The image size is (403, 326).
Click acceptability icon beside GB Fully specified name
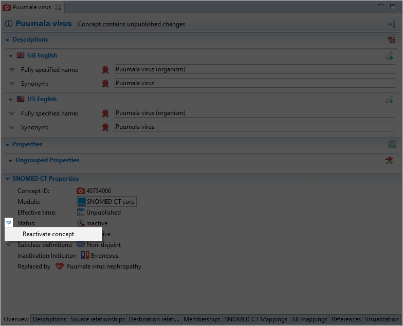pos(105,70)
